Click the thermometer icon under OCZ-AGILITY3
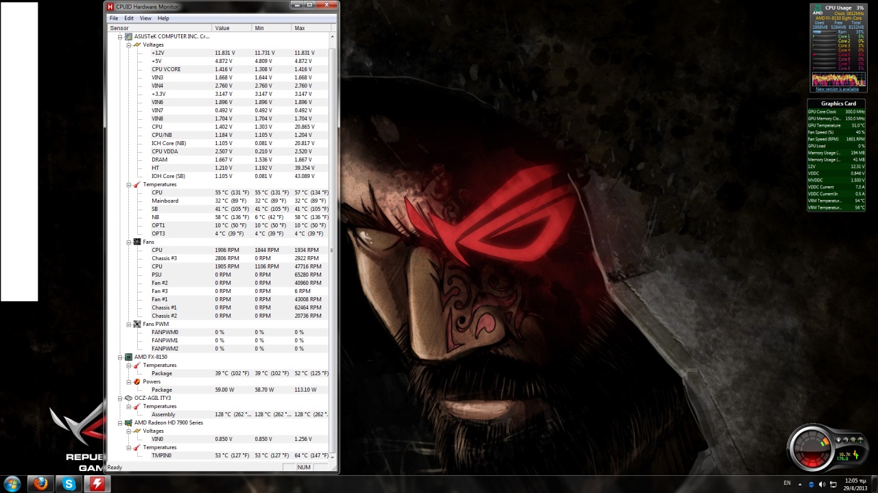The width and height of the screenshot is (878, 493). pyautogui.click(x=137, y=406)
